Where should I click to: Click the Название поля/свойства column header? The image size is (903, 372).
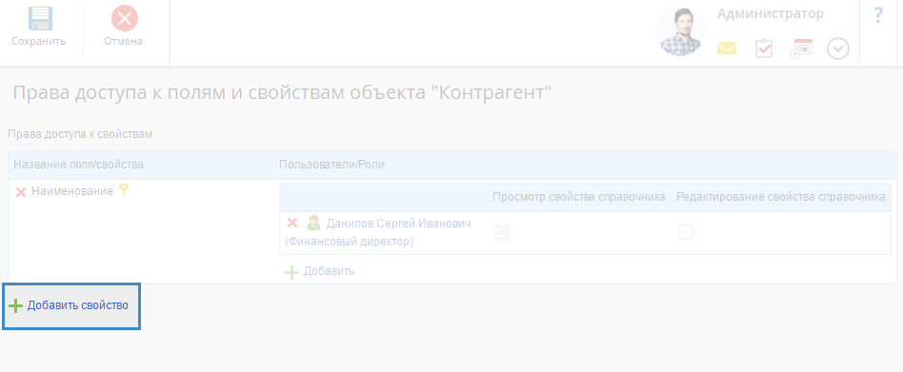(x=78, y=165)
